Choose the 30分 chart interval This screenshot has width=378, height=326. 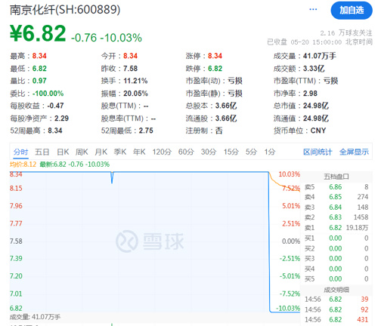click(x=209, y=152)
